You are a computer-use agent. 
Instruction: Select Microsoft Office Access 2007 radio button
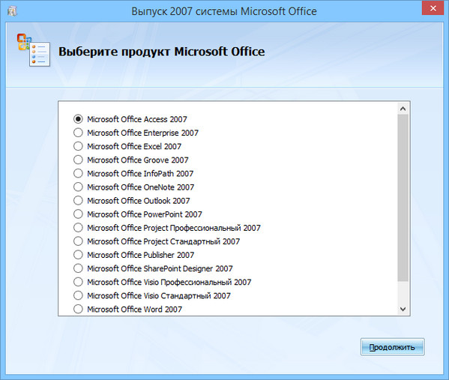(x=78, y=119)
